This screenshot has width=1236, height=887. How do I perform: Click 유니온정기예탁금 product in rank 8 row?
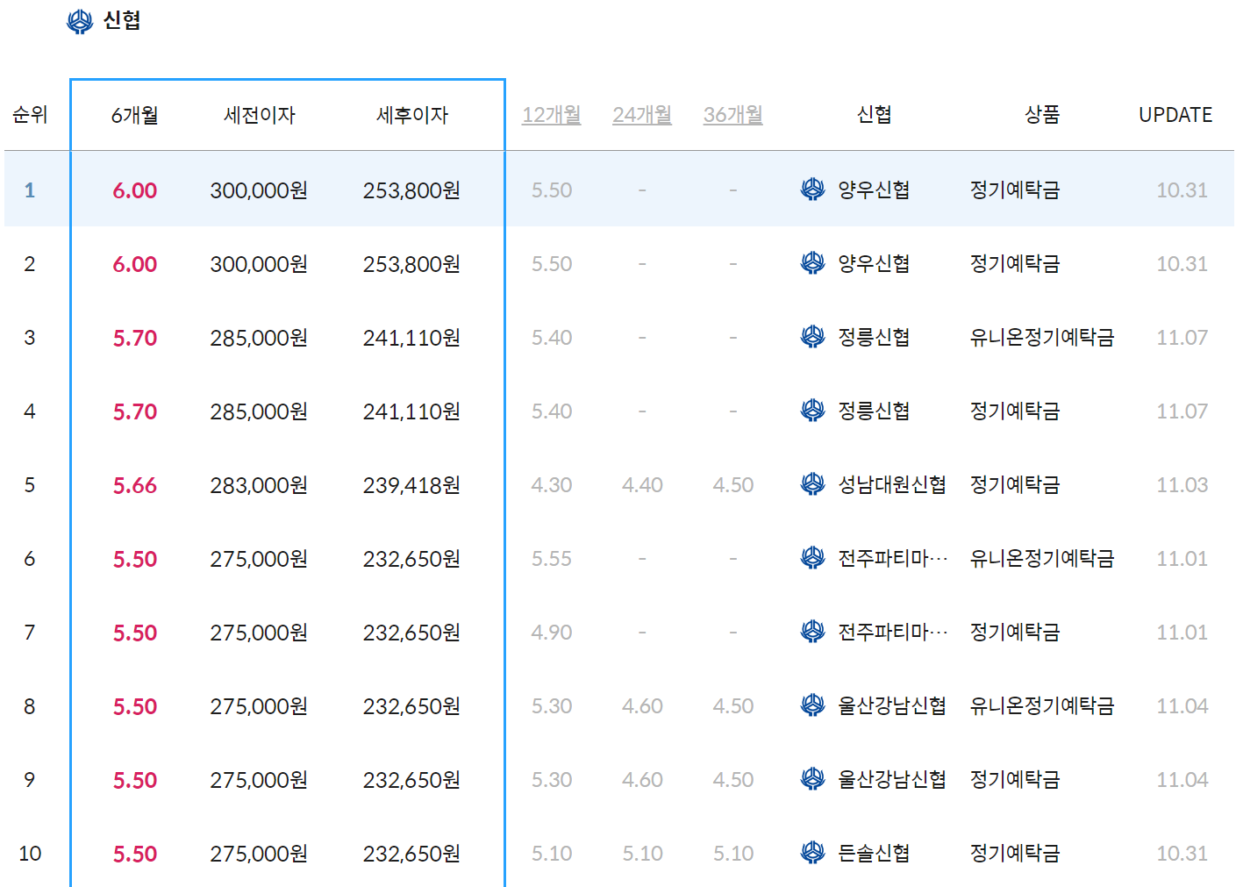(1042, 705)
